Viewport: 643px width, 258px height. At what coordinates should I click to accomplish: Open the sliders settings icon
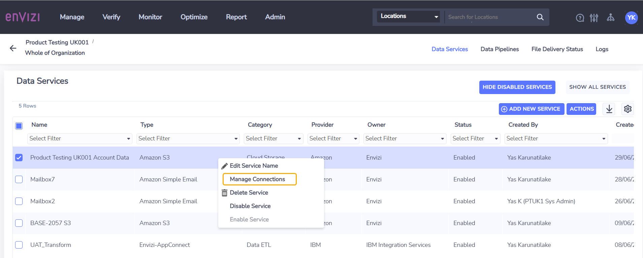[x=594, y=18]
